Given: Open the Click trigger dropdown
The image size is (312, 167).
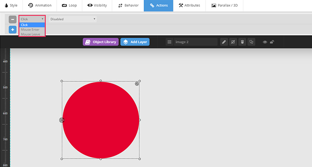Looking at the screenshot, I should [x=32, y=19].
